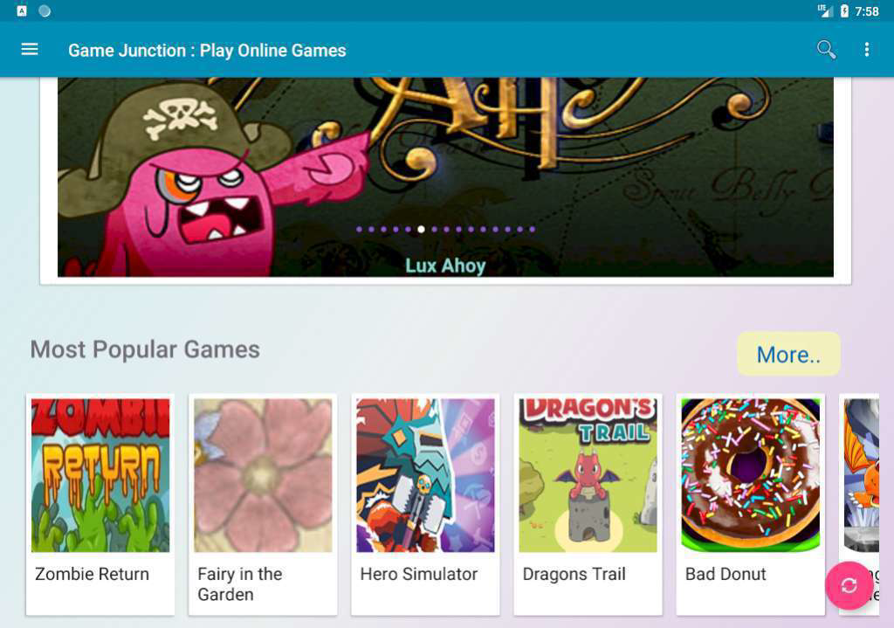Tap the battery icon in status bar
The image size is (894, 628).
pos(844,10)
